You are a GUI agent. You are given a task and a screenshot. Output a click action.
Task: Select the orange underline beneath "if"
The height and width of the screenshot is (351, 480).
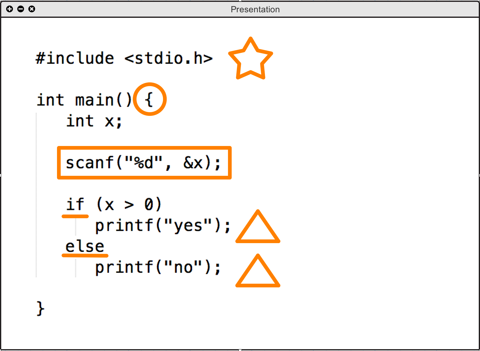pos(75,216)
